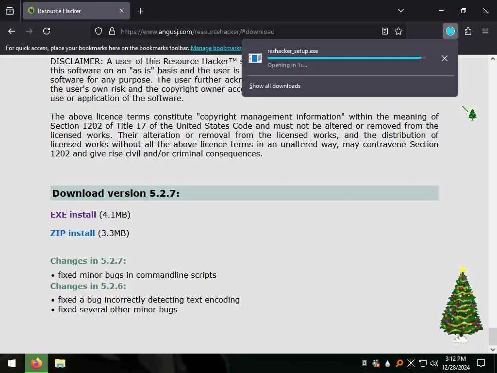This screenshot has width=497, height=373.
Task: Select Firefox in the taskbar
Action: [x=36, y=363]
